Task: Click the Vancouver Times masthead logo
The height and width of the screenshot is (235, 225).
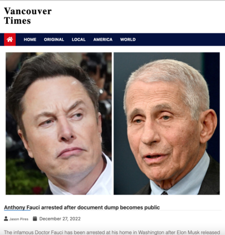Action: (x=28, y=16)
